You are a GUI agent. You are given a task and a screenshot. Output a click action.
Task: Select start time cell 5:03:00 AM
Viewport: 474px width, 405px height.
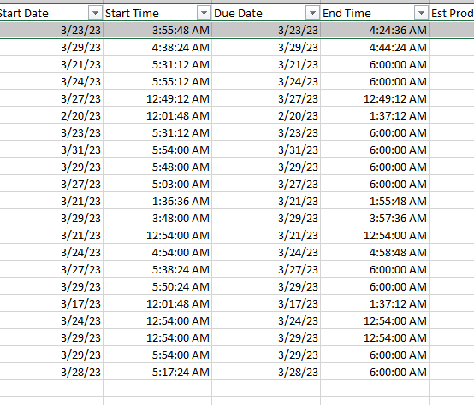tap(157, 184)
